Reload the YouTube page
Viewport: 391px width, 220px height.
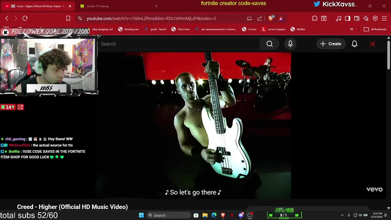[25, 18]
